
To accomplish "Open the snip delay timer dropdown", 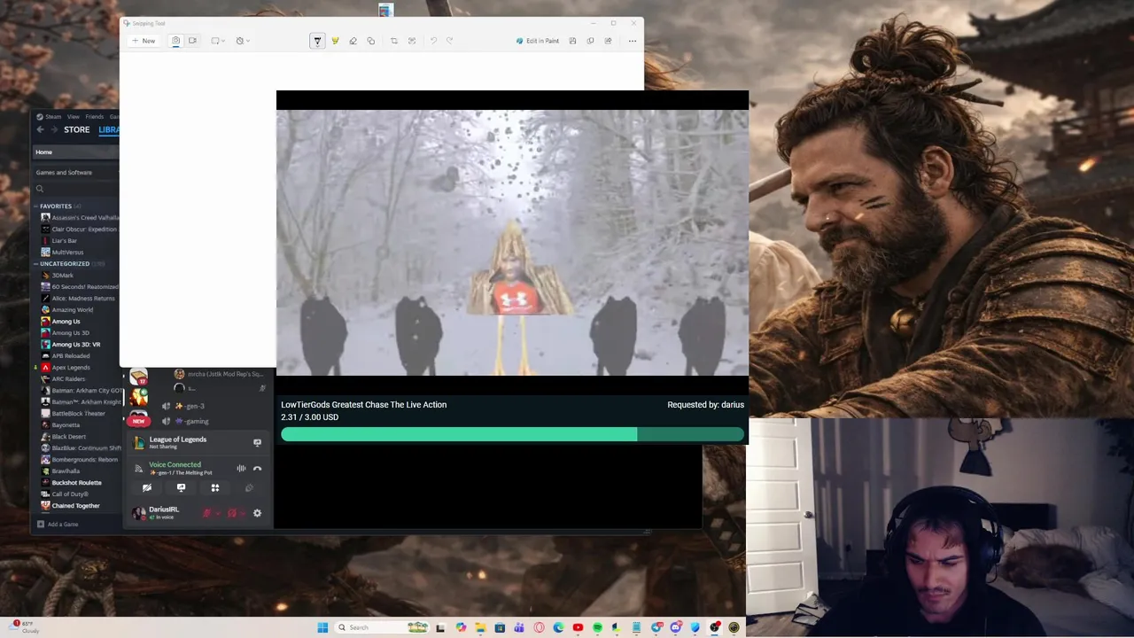I will [243, 41].
